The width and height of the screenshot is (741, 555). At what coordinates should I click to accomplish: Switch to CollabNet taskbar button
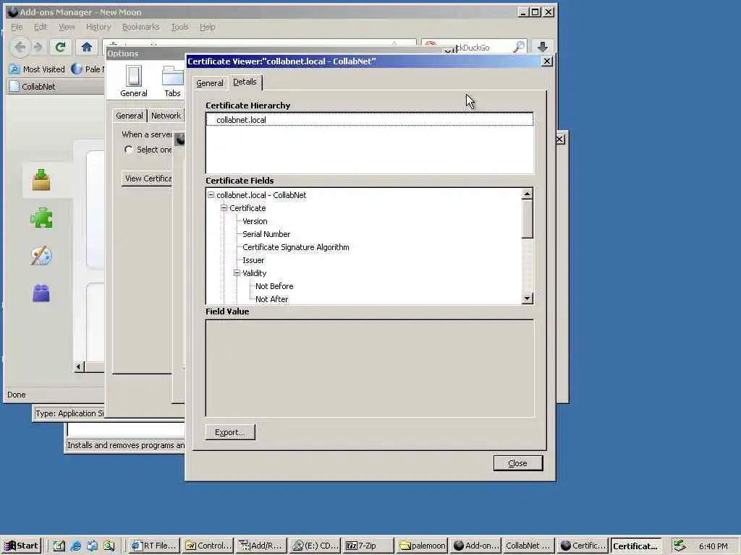(x=529, y=546)
